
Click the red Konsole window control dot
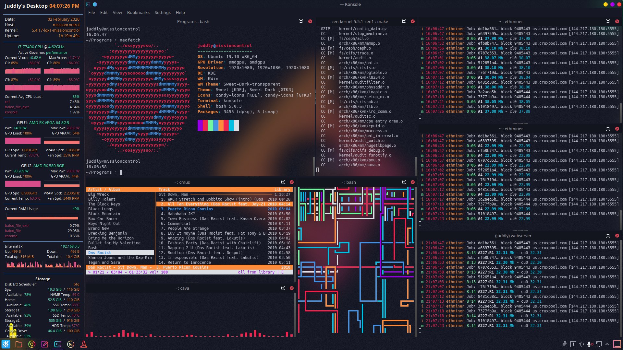point(618,5)
